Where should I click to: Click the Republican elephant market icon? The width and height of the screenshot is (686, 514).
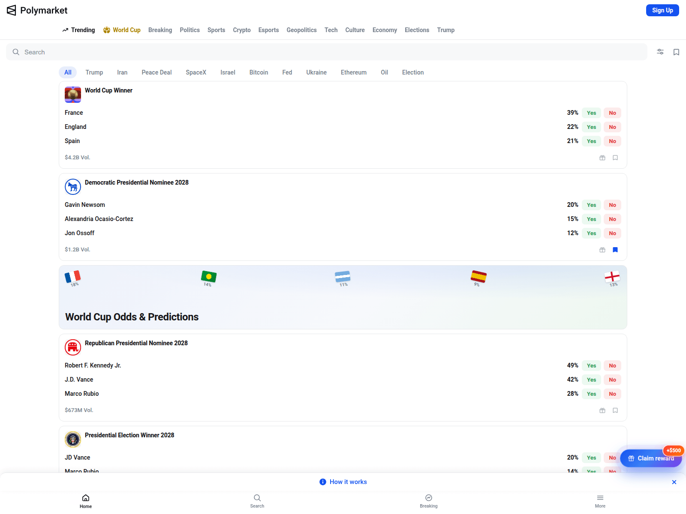click(x=73, y=347)
